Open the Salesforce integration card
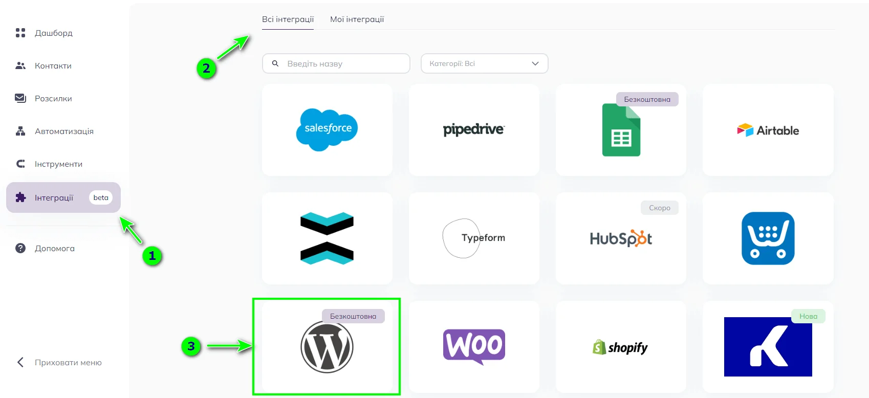 pos(327,130)
